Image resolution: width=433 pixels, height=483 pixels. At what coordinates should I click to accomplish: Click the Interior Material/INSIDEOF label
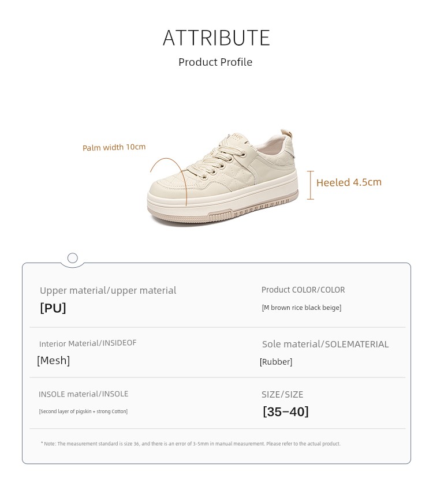click(88, 343)
